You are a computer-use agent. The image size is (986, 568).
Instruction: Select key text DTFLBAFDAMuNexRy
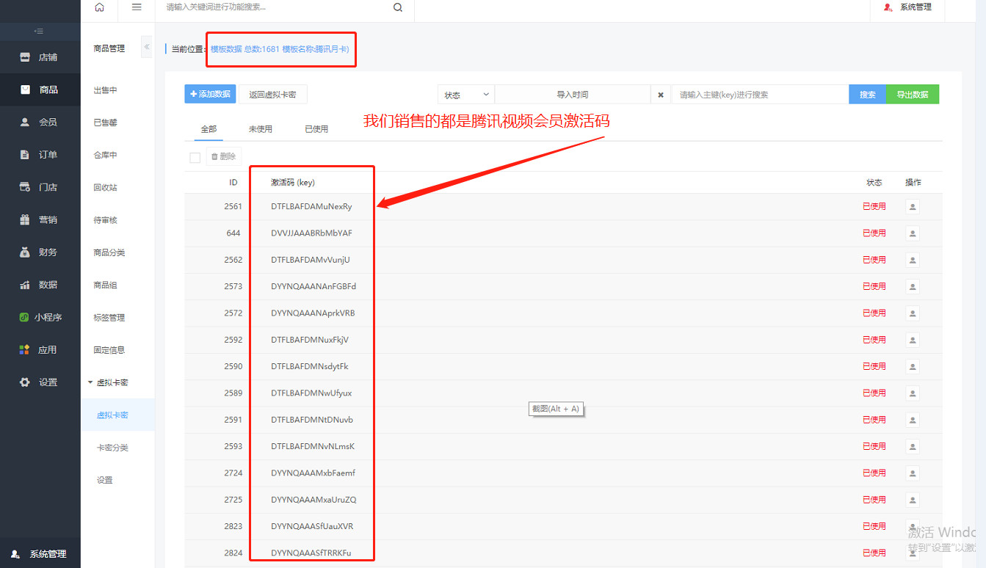pyautogui.click(x=311, y=207)
